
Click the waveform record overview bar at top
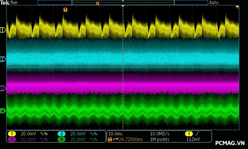(123, 2)
